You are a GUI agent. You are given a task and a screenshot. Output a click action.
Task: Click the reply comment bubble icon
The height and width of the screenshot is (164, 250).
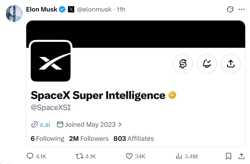click(30, 156)
